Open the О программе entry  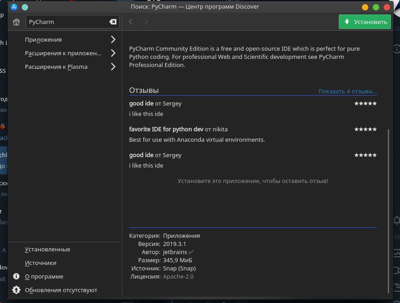pos(65,276)
